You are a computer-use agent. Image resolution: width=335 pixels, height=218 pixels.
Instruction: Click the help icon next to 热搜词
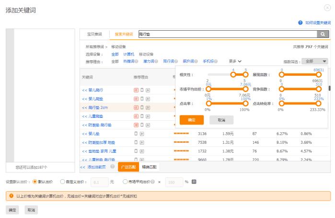[136, 61]
